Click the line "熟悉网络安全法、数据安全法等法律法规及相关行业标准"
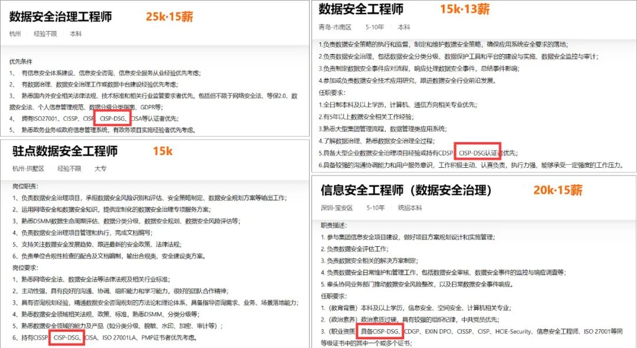 (x=91, y=280)
